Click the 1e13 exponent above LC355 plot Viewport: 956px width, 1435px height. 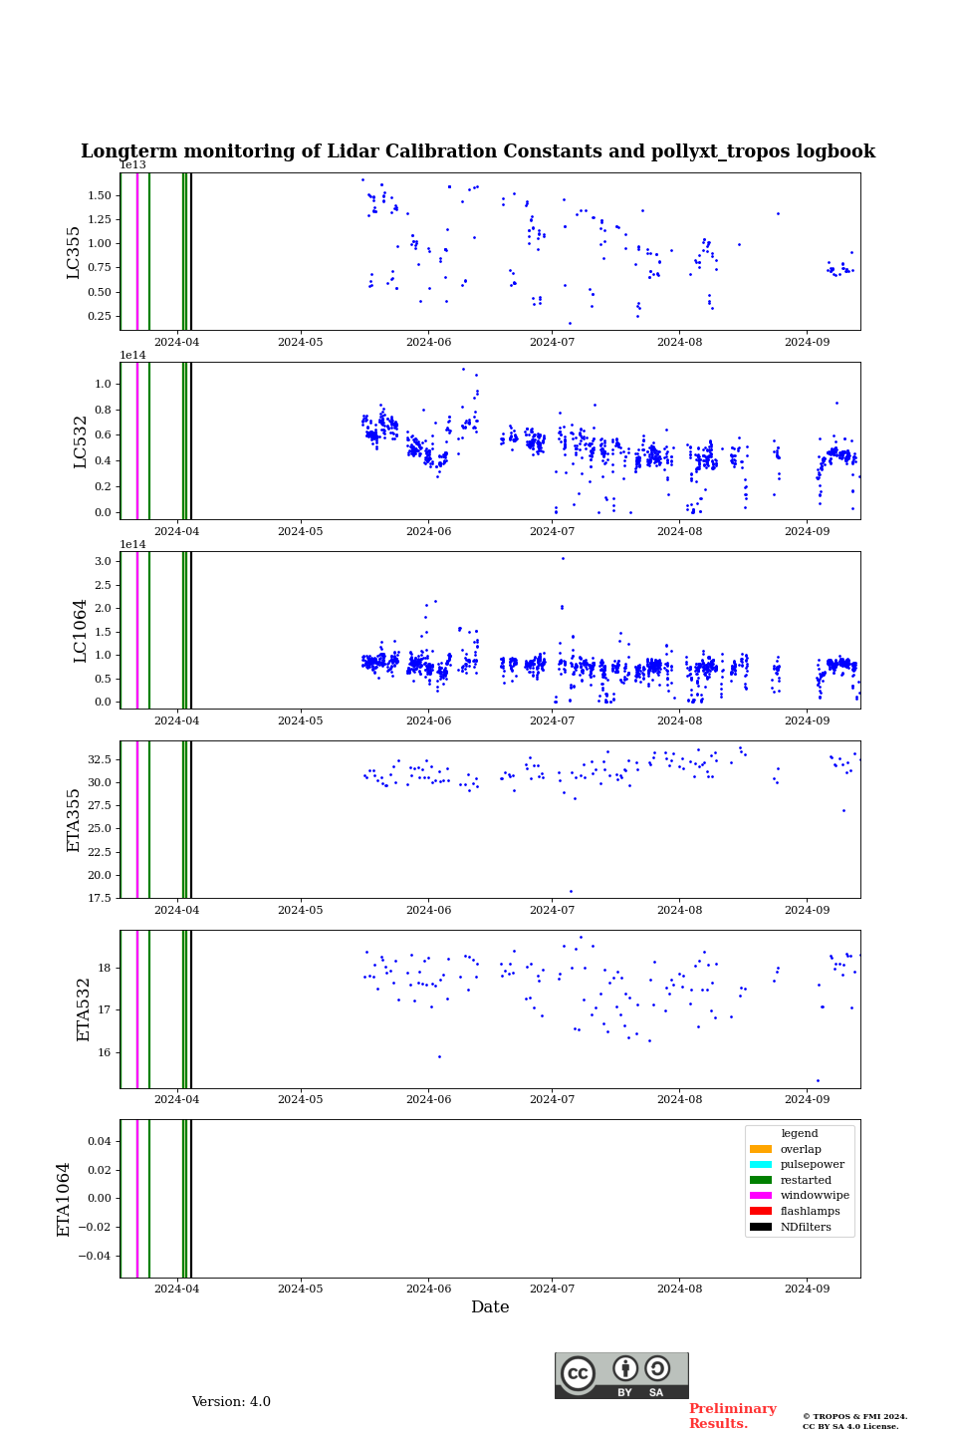point(133,165)
